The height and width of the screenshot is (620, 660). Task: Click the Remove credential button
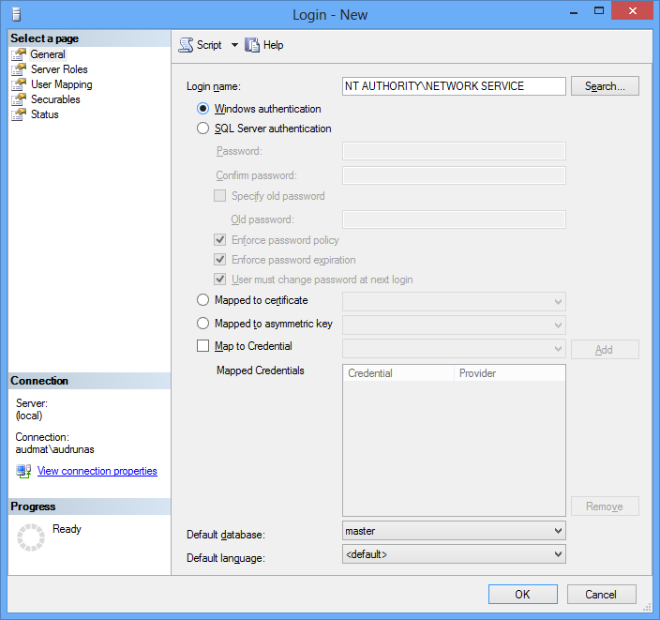[605, 507]
